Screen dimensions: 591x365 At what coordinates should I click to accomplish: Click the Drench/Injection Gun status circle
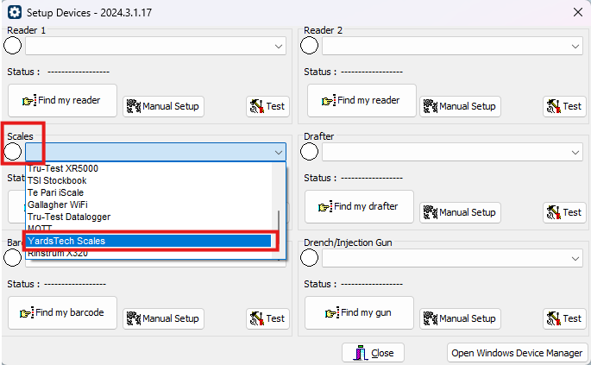(310, 258)
